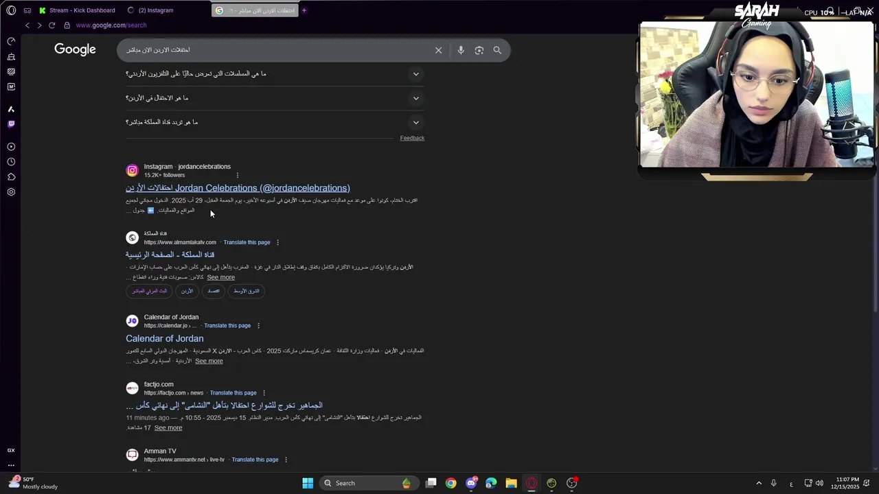Open Extensions cube icon in sidebar
This screenshot has width=879, height=494.
tap(11, 177)
